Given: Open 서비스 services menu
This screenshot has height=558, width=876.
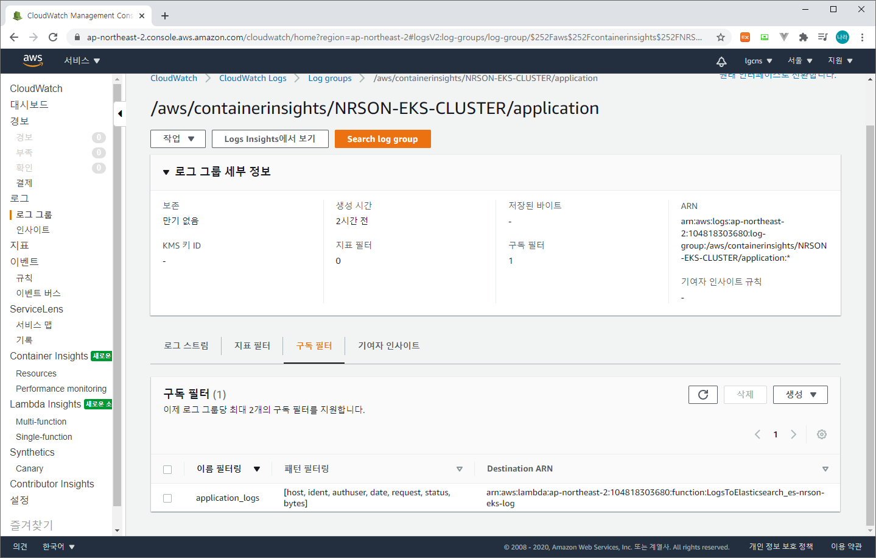Looking at the screenshot, I should point(82,61).
